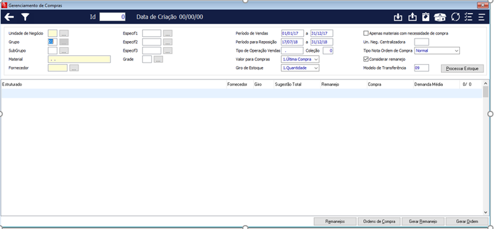
Task: Click Período para Reposição end date 31/12/18
Action: (x=322, y=42)
